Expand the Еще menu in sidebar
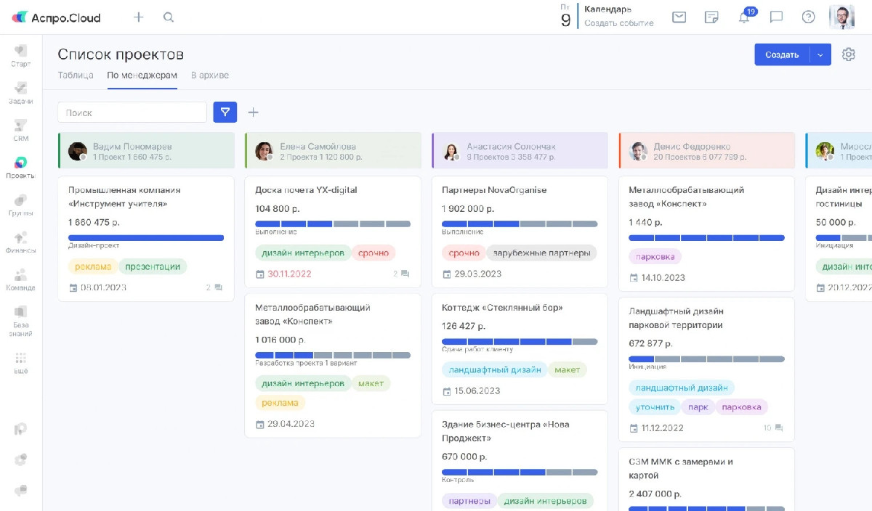Viewport: 872px width, 511px height. [20, 362]
